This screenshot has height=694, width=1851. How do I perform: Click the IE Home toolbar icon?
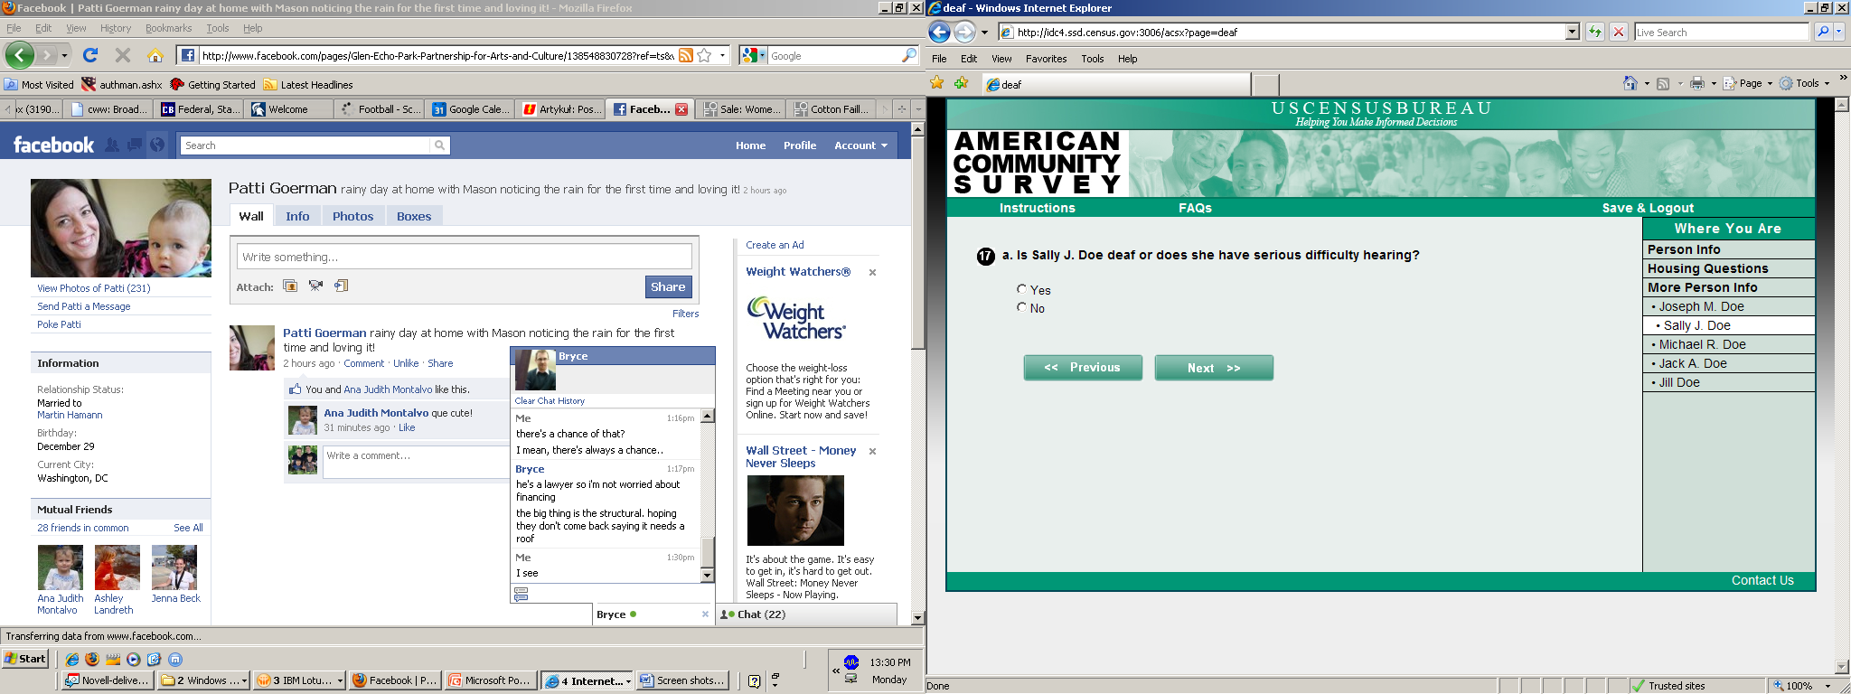pos(1630,83)
